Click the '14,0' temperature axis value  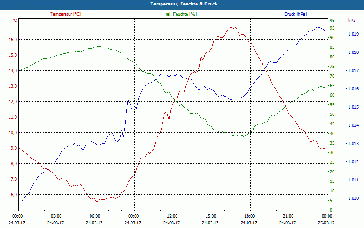click(x=13, y=71)
